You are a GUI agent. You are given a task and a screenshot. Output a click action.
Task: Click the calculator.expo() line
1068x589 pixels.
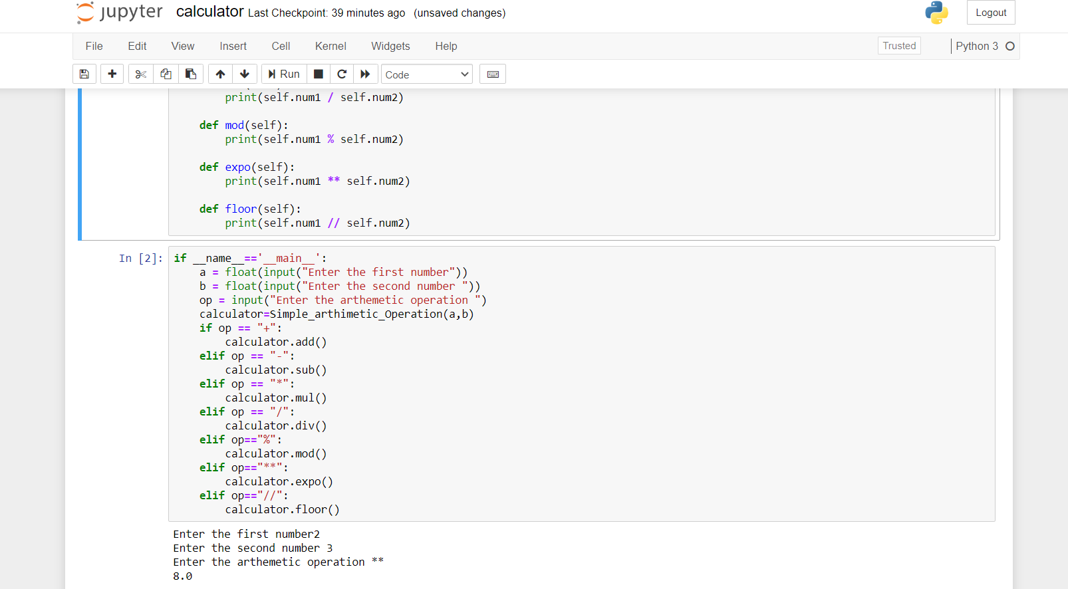pos(279,482)
